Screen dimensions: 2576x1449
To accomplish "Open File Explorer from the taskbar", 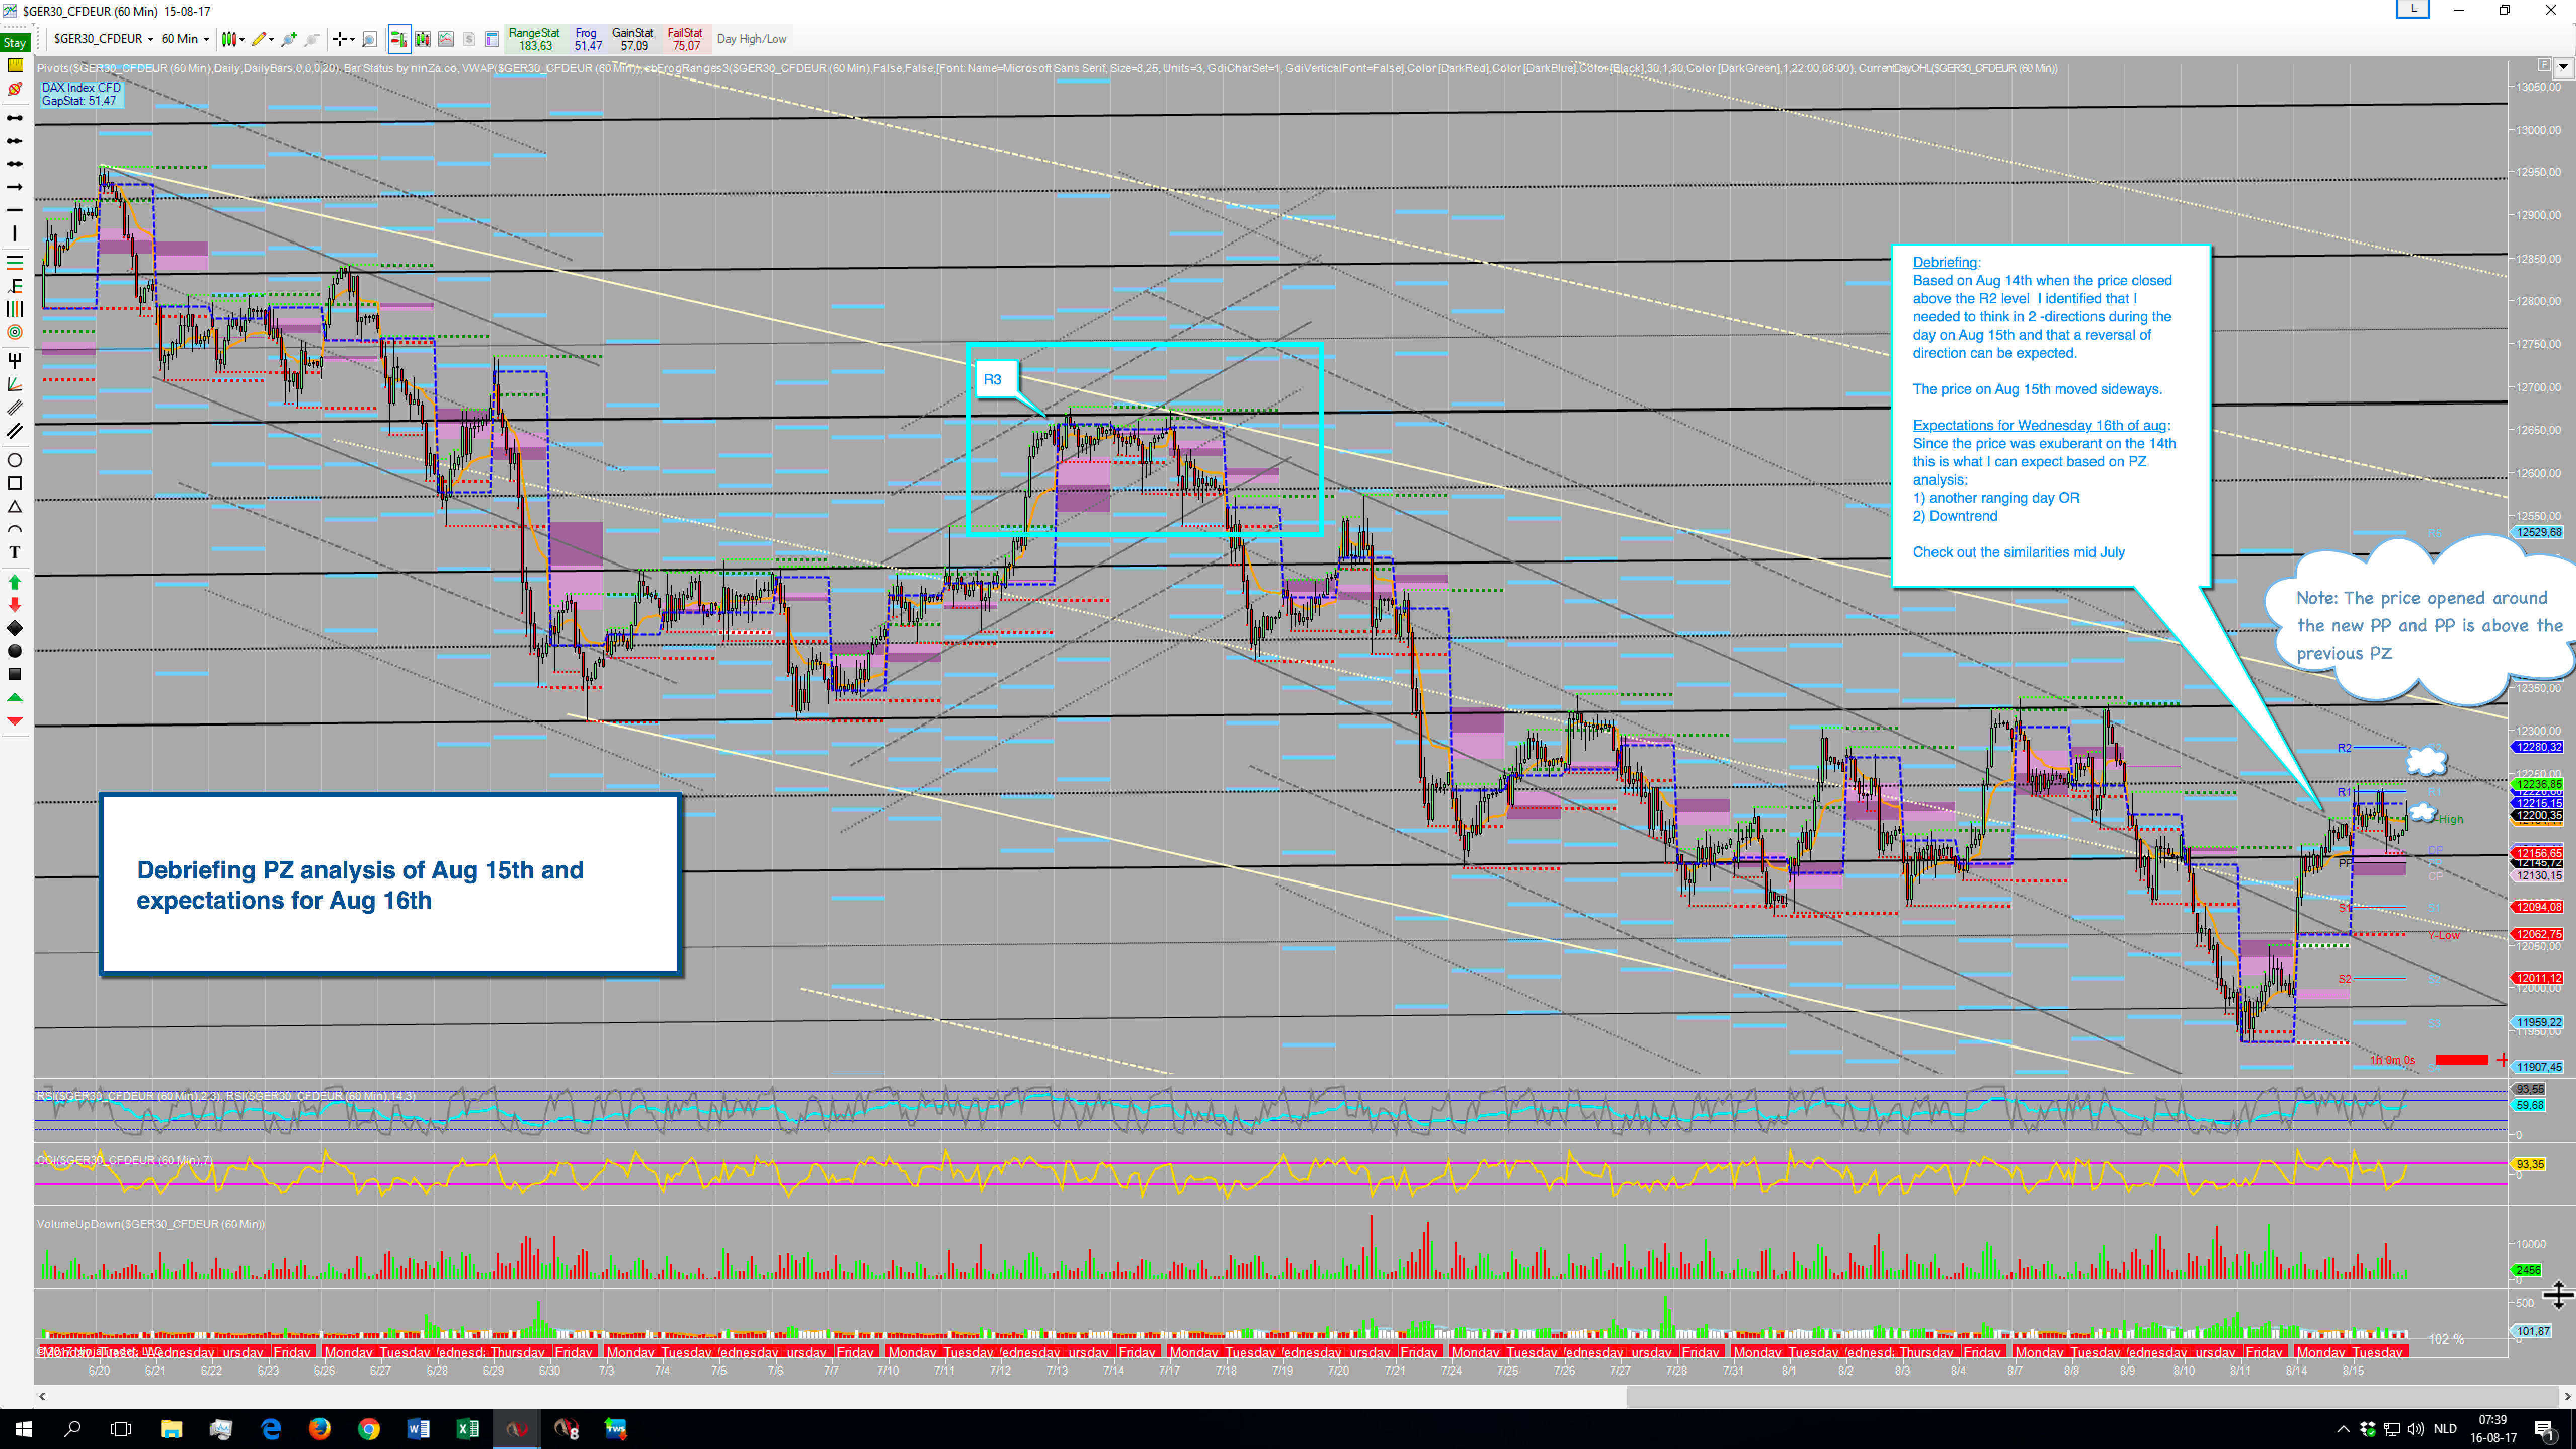I will click(171, 1428).
